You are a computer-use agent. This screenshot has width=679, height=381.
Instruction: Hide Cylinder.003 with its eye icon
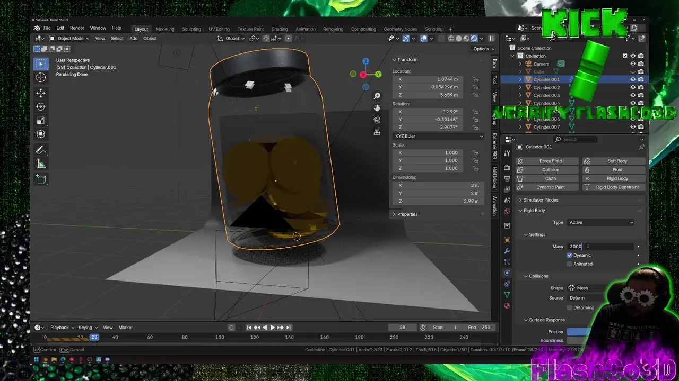click(633, 95)
